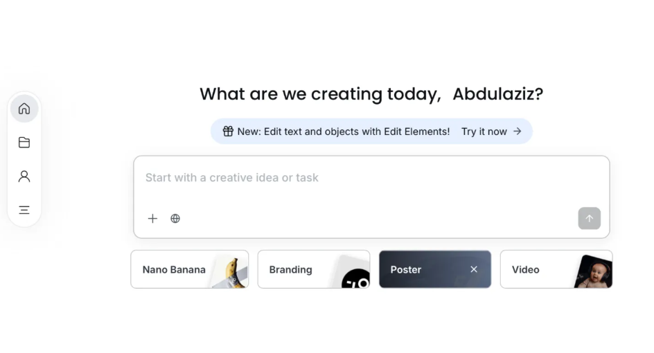Click the plus icon to add attachment
The width and height of the screenshot is (654, 353).
click(x=153, y=219)
